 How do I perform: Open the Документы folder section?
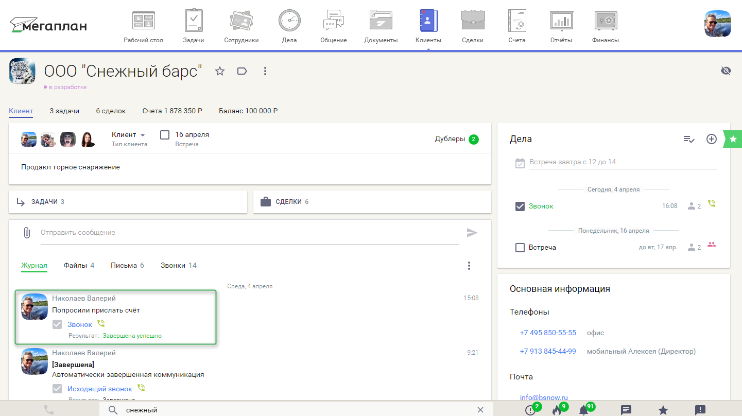pyautogui.click(x=381, y=26)
